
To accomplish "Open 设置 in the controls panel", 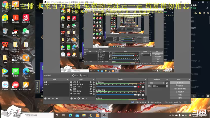I will tap(180, 95).
